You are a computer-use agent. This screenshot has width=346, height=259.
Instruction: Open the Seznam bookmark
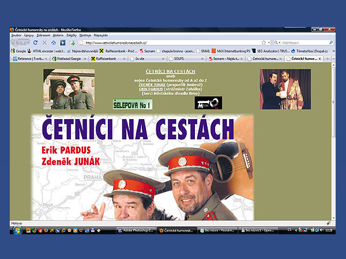tap(148, 51)
